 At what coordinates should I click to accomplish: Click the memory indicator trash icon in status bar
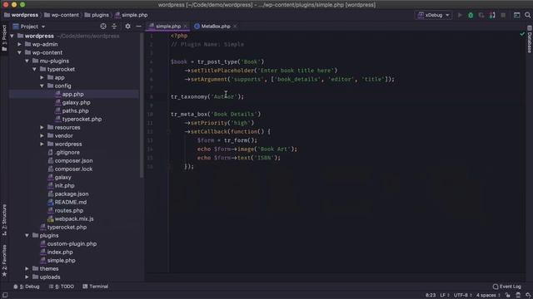tap(518, 296)
